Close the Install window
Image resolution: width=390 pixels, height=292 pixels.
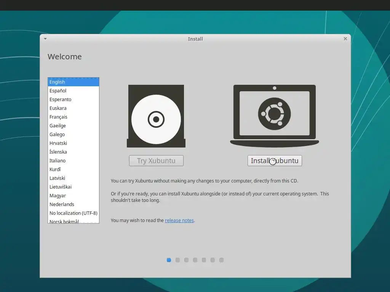pos(345,39)
